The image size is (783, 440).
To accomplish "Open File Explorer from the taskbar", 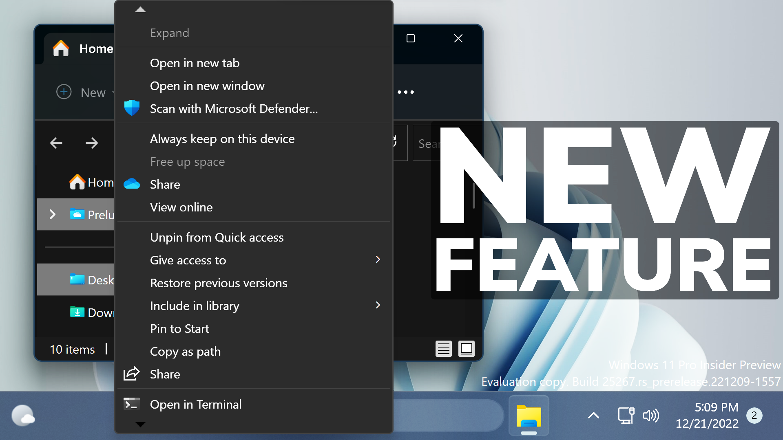I will (529, 416).
